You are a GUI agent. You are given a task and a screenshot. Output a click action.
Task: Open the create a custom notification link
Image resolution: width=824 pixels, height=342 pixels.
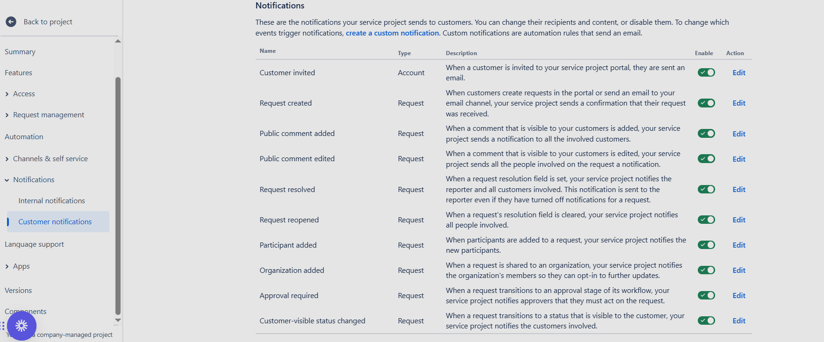(392, 33)
